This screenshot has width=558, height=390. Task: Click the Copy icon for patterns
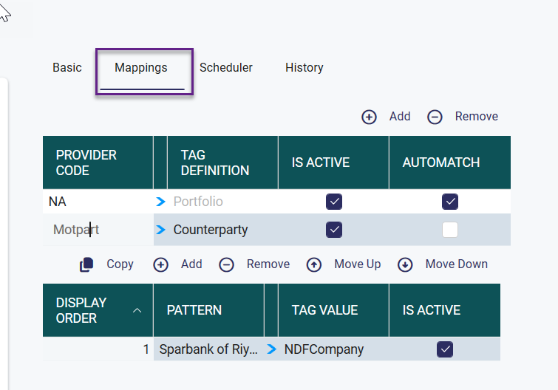tap(86, 264)
